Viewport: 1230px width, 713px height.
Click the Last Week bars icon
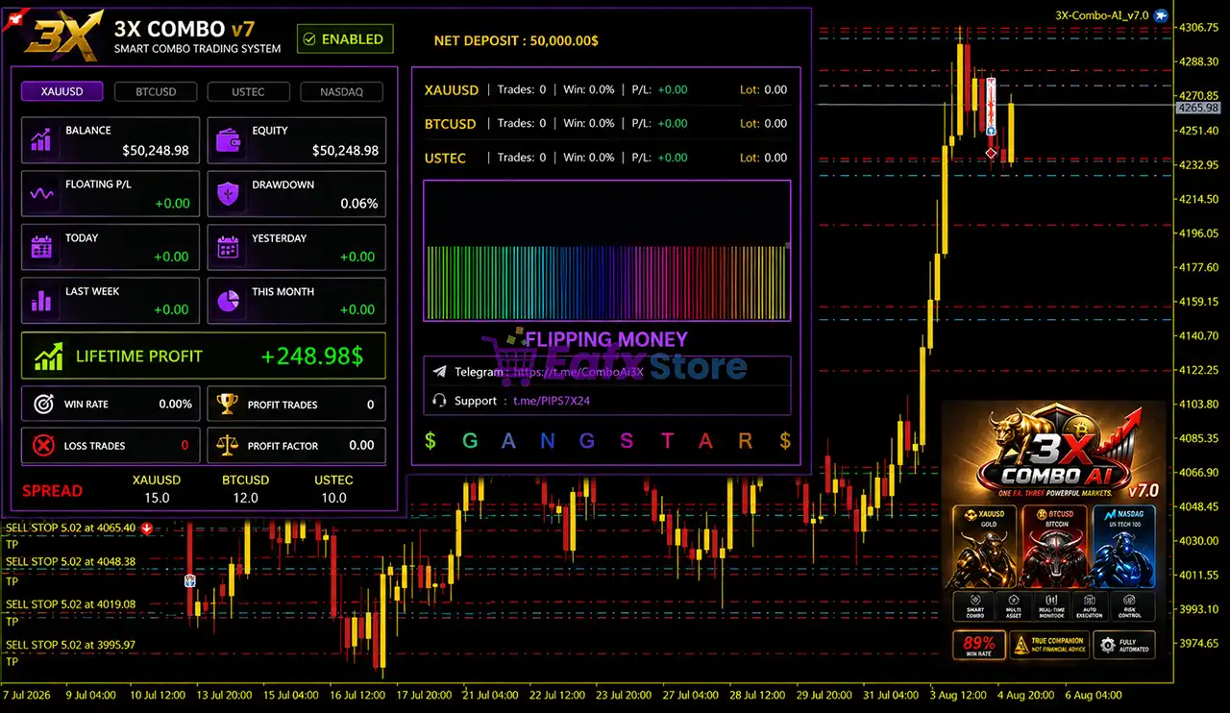[x=41, y=301]
